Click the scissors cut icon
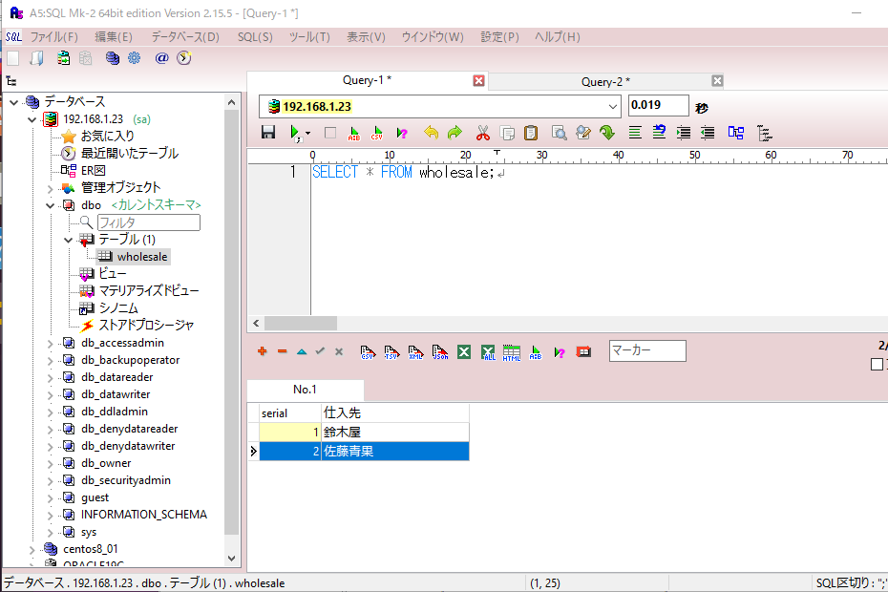The image size is (888, 592). click(483, 133)
